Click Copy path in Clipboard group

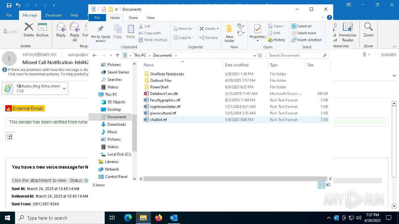(150, 33)
